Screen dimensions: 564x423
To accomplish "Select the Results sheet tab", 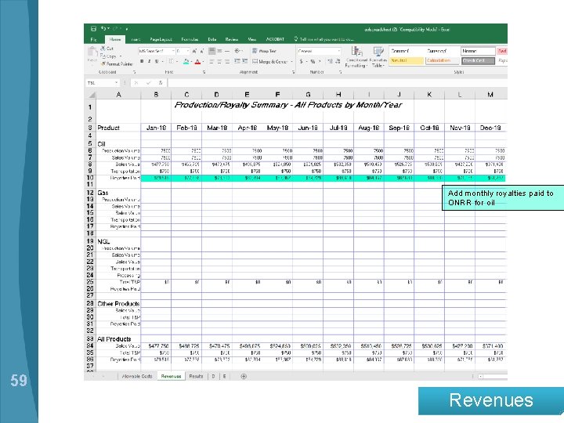I will [x=196, y=376].
